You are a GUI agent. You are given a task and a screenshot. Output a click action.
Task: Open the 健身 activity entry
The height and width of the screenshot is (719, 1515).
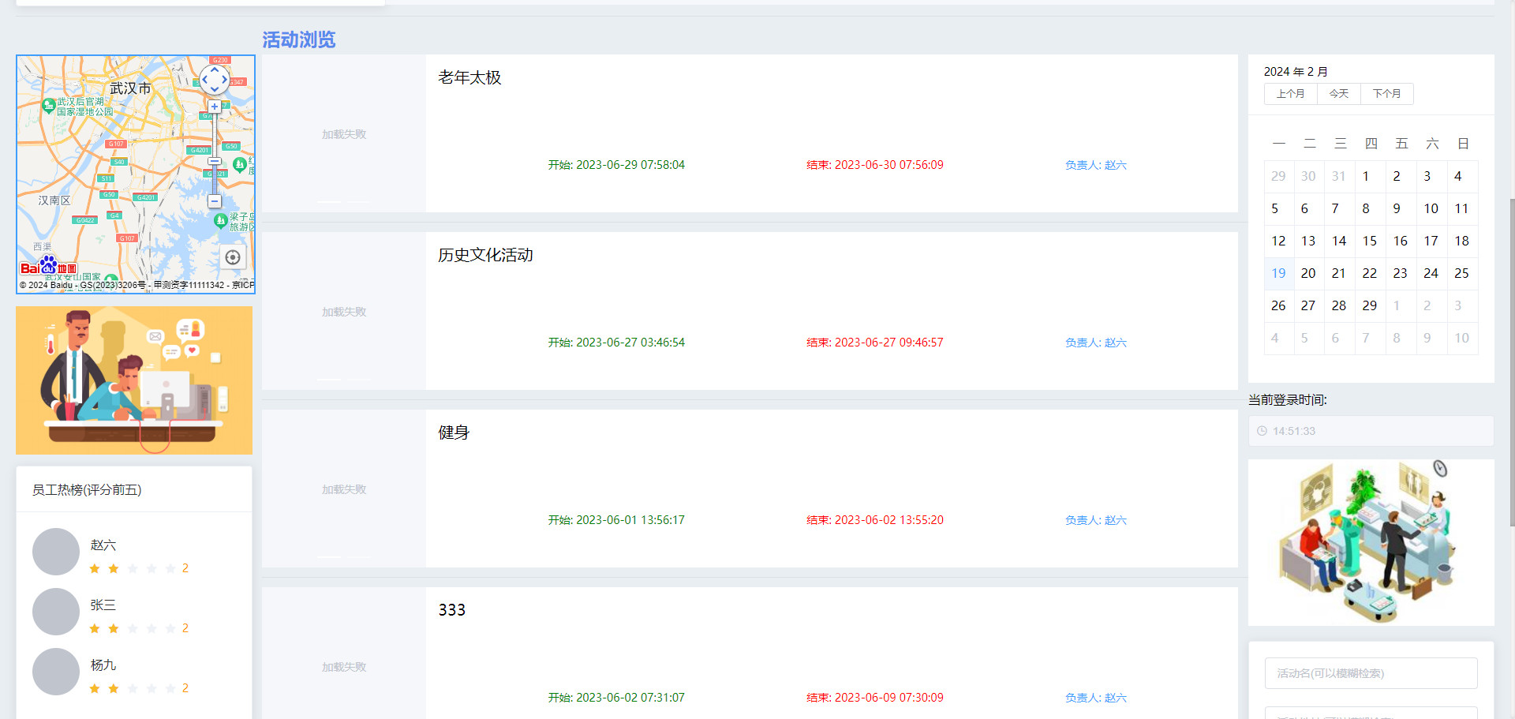point(454,433)
